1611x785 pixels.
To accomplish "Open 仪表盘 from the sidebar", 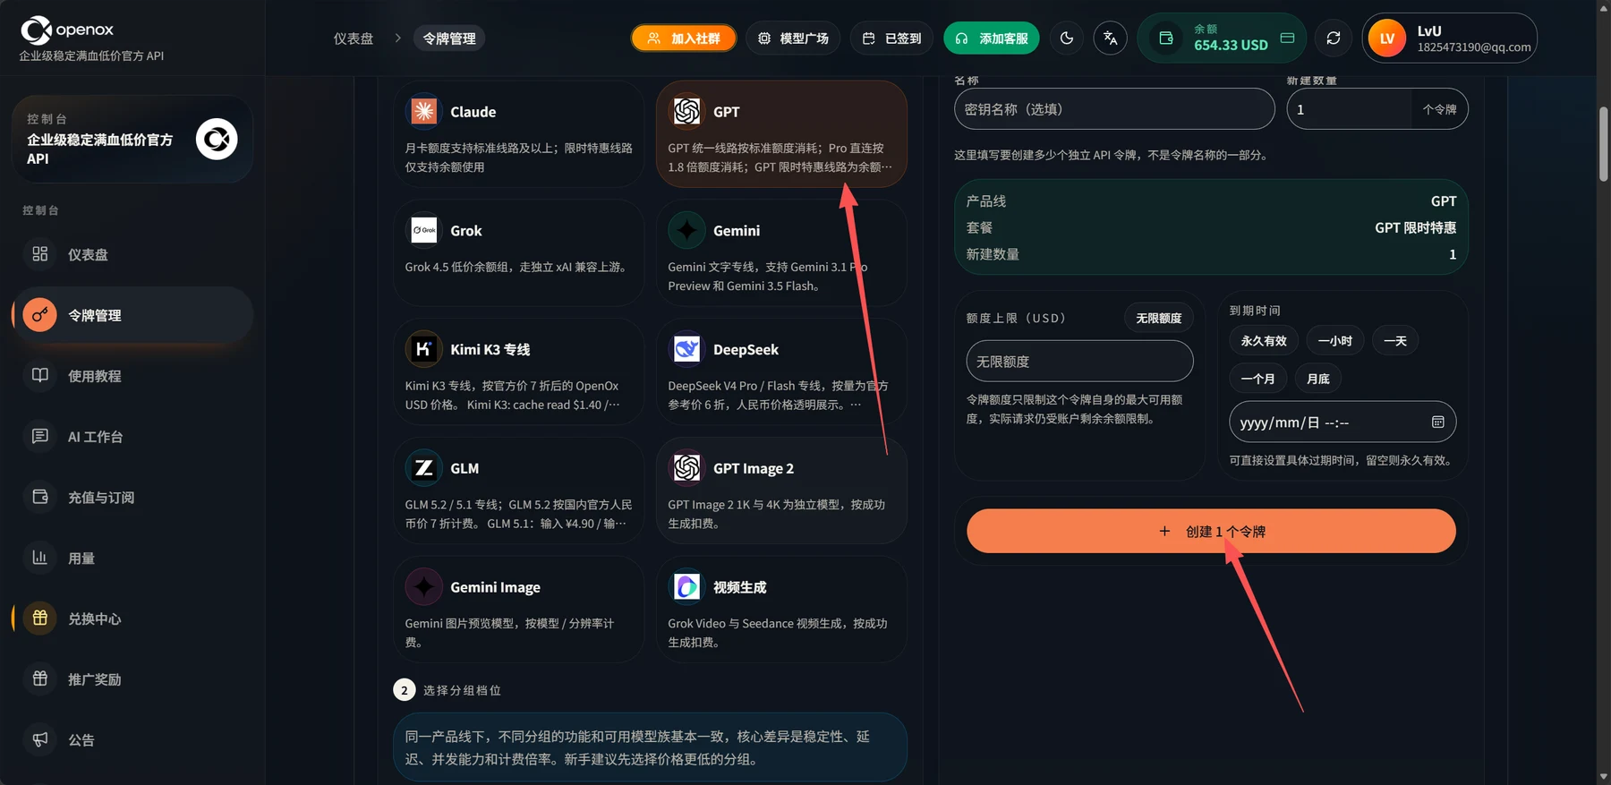I will click(x=132, y=254).
